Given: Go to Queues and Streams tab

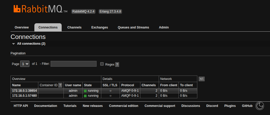Looking at the screenshot, I should click(x=134, y=27).
